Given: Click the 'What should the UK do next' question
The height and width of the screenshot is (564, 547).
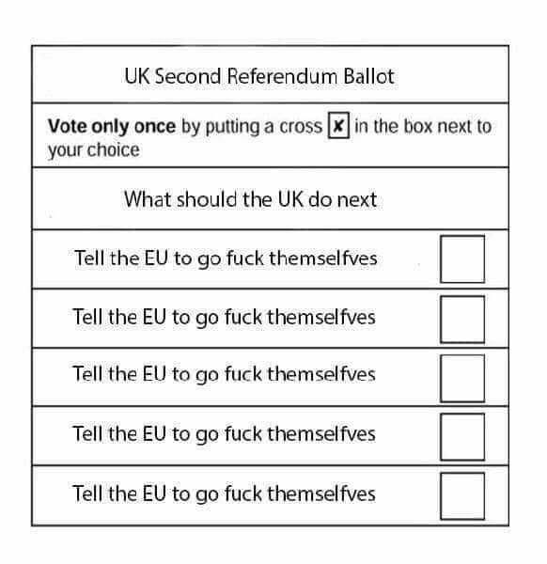Looking at the screenshot, I should [250, 199].
